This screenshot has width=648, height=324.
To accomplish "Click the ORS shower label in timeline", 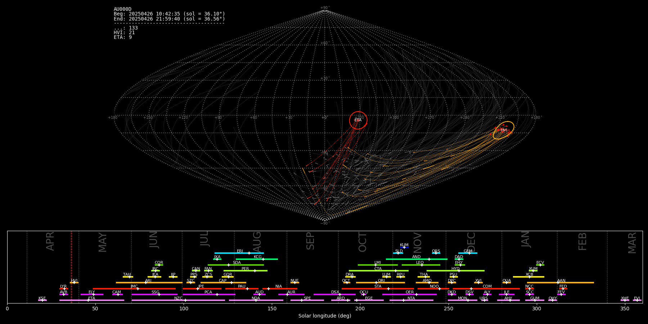I will [x=436, y=251].
